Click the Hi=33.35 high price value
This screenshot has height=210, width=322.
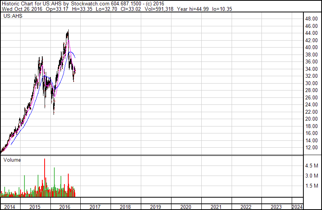click(x=82, y=9)
